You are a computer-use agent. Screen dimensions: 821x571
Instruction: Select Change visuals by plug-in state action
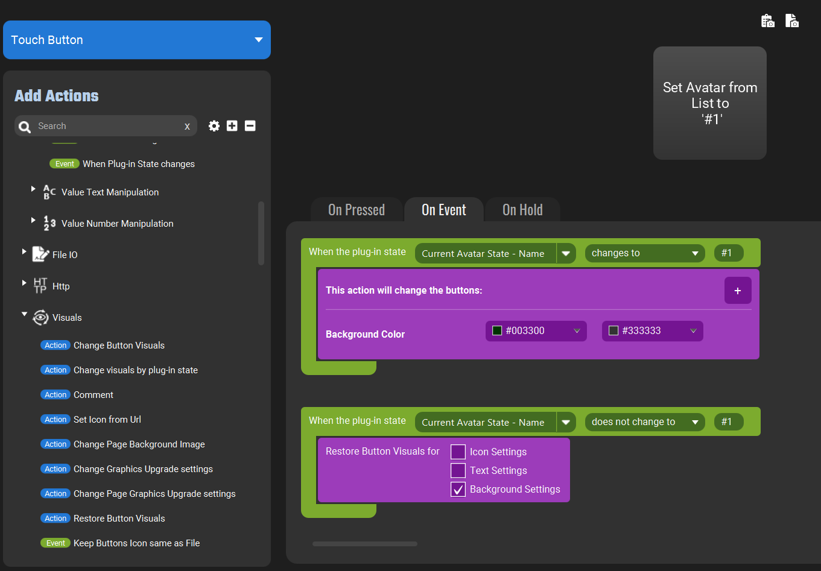136,370
